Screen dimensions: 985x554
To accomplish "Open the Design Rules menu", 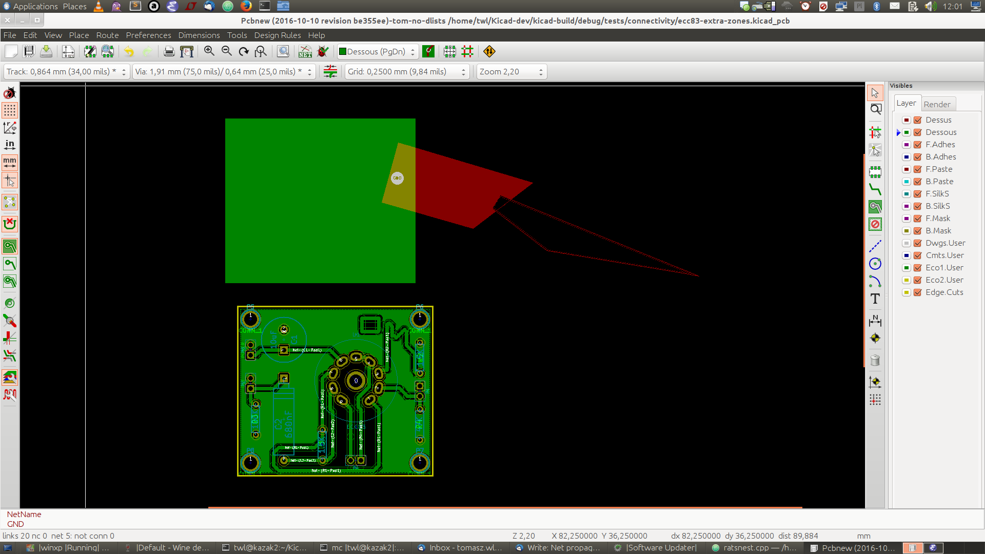I will coord(277,35).
